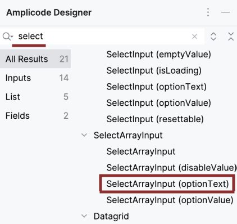Choose SelectArrayInput (disableValue) entry
The height and width of the screenshot is (224, 237).
[x=171, y=168]
